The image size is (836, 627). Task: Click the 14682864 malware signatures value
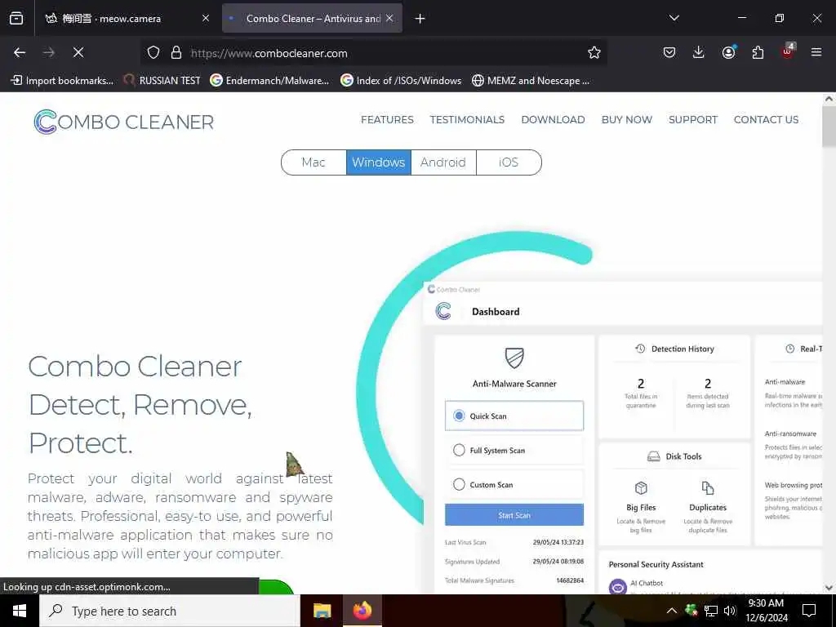coord(570,580)
